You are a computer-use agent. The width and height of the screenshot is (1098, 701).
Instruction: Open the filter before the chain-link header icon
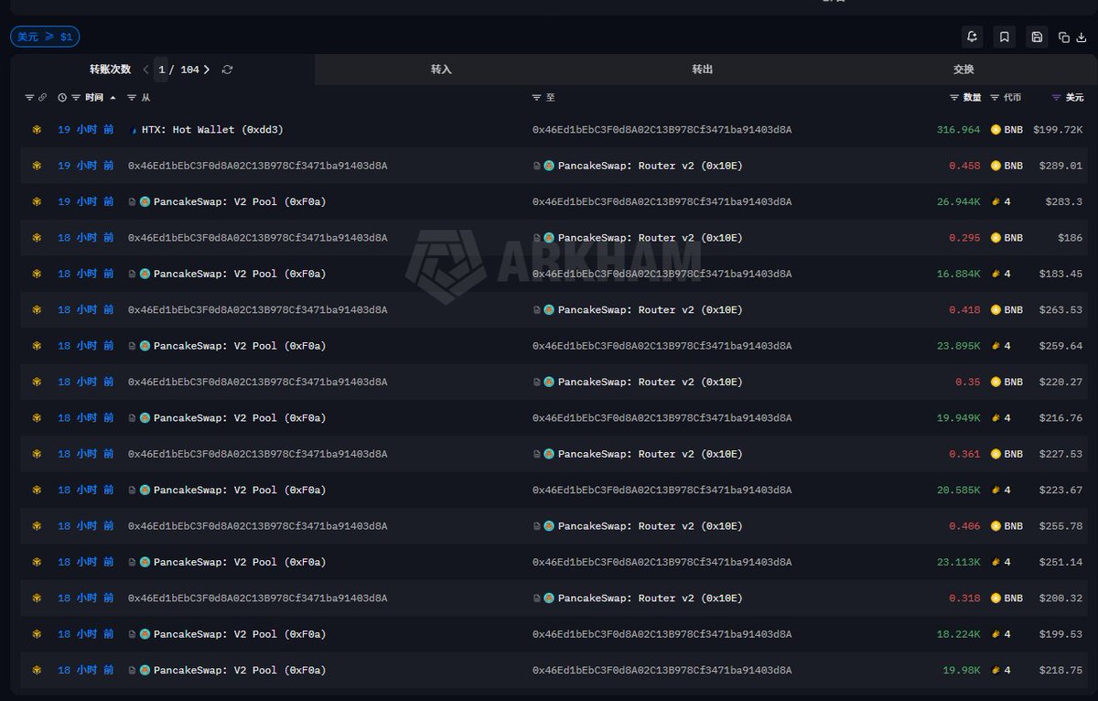[29, 97]
